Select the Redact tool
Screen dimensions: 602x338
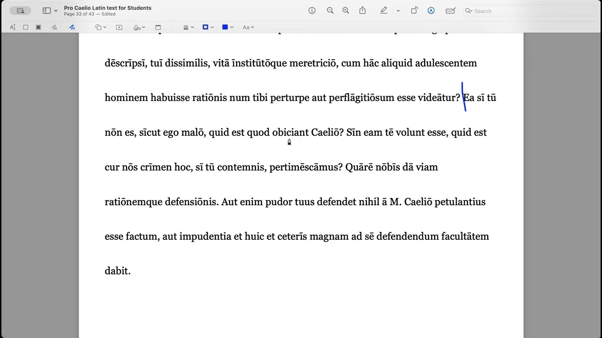coord(39,27)
